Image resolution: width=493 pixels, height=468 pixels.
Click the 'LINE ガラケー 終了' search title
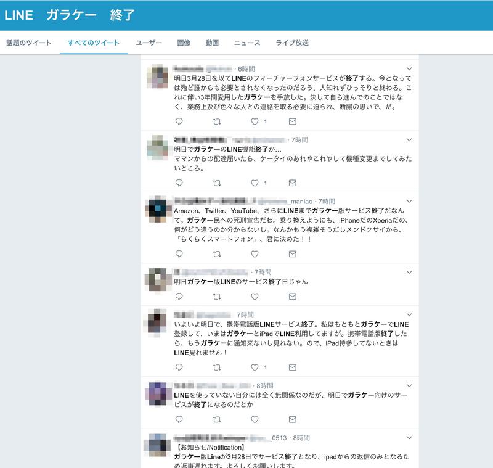[70, 15]
